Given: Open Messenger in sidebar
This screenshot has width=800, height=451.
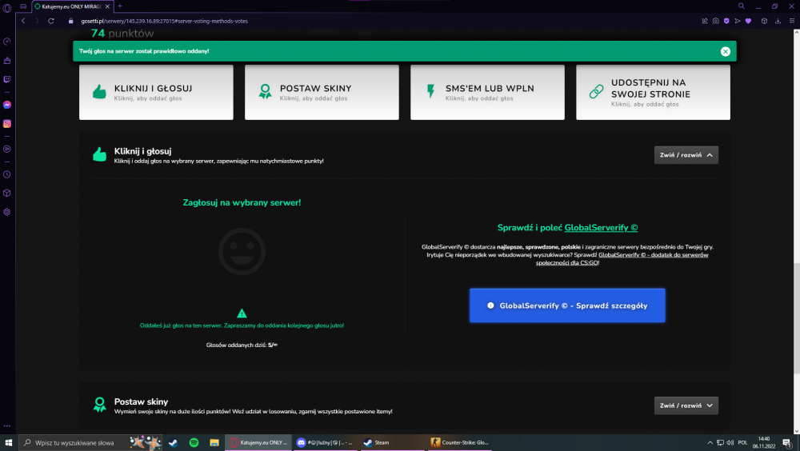Looking at the screenshot, I should [x=7, y=105].
